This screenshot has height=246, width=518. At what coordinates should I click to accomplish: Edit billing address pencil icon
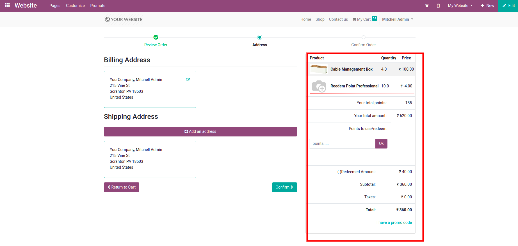[x=188, y=80]
